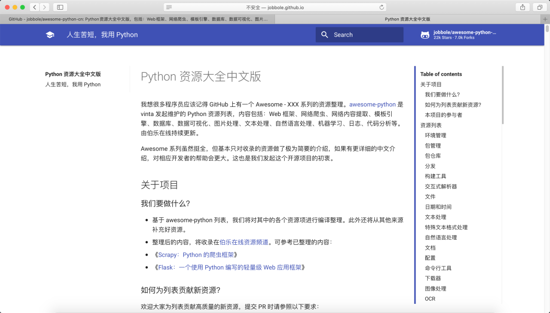Jump to 文件 in contents
The image size is (550, 313).
point(430,196)
